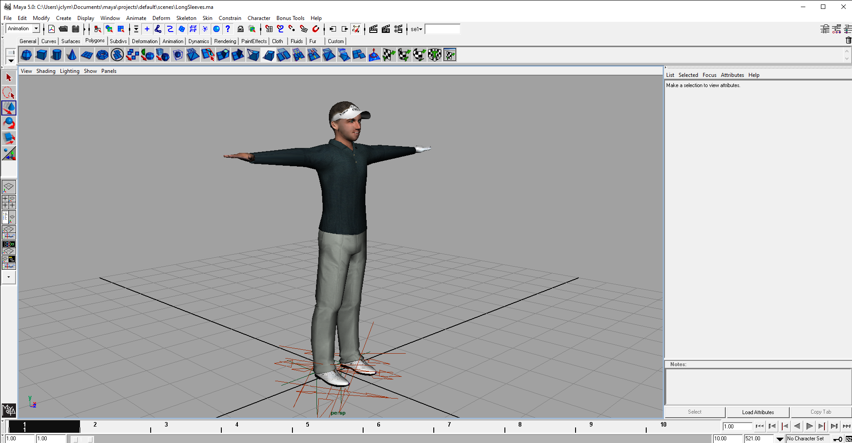Click the Load Attributes button
Viewport: 852px width, 443px height.
coord(758,412)
